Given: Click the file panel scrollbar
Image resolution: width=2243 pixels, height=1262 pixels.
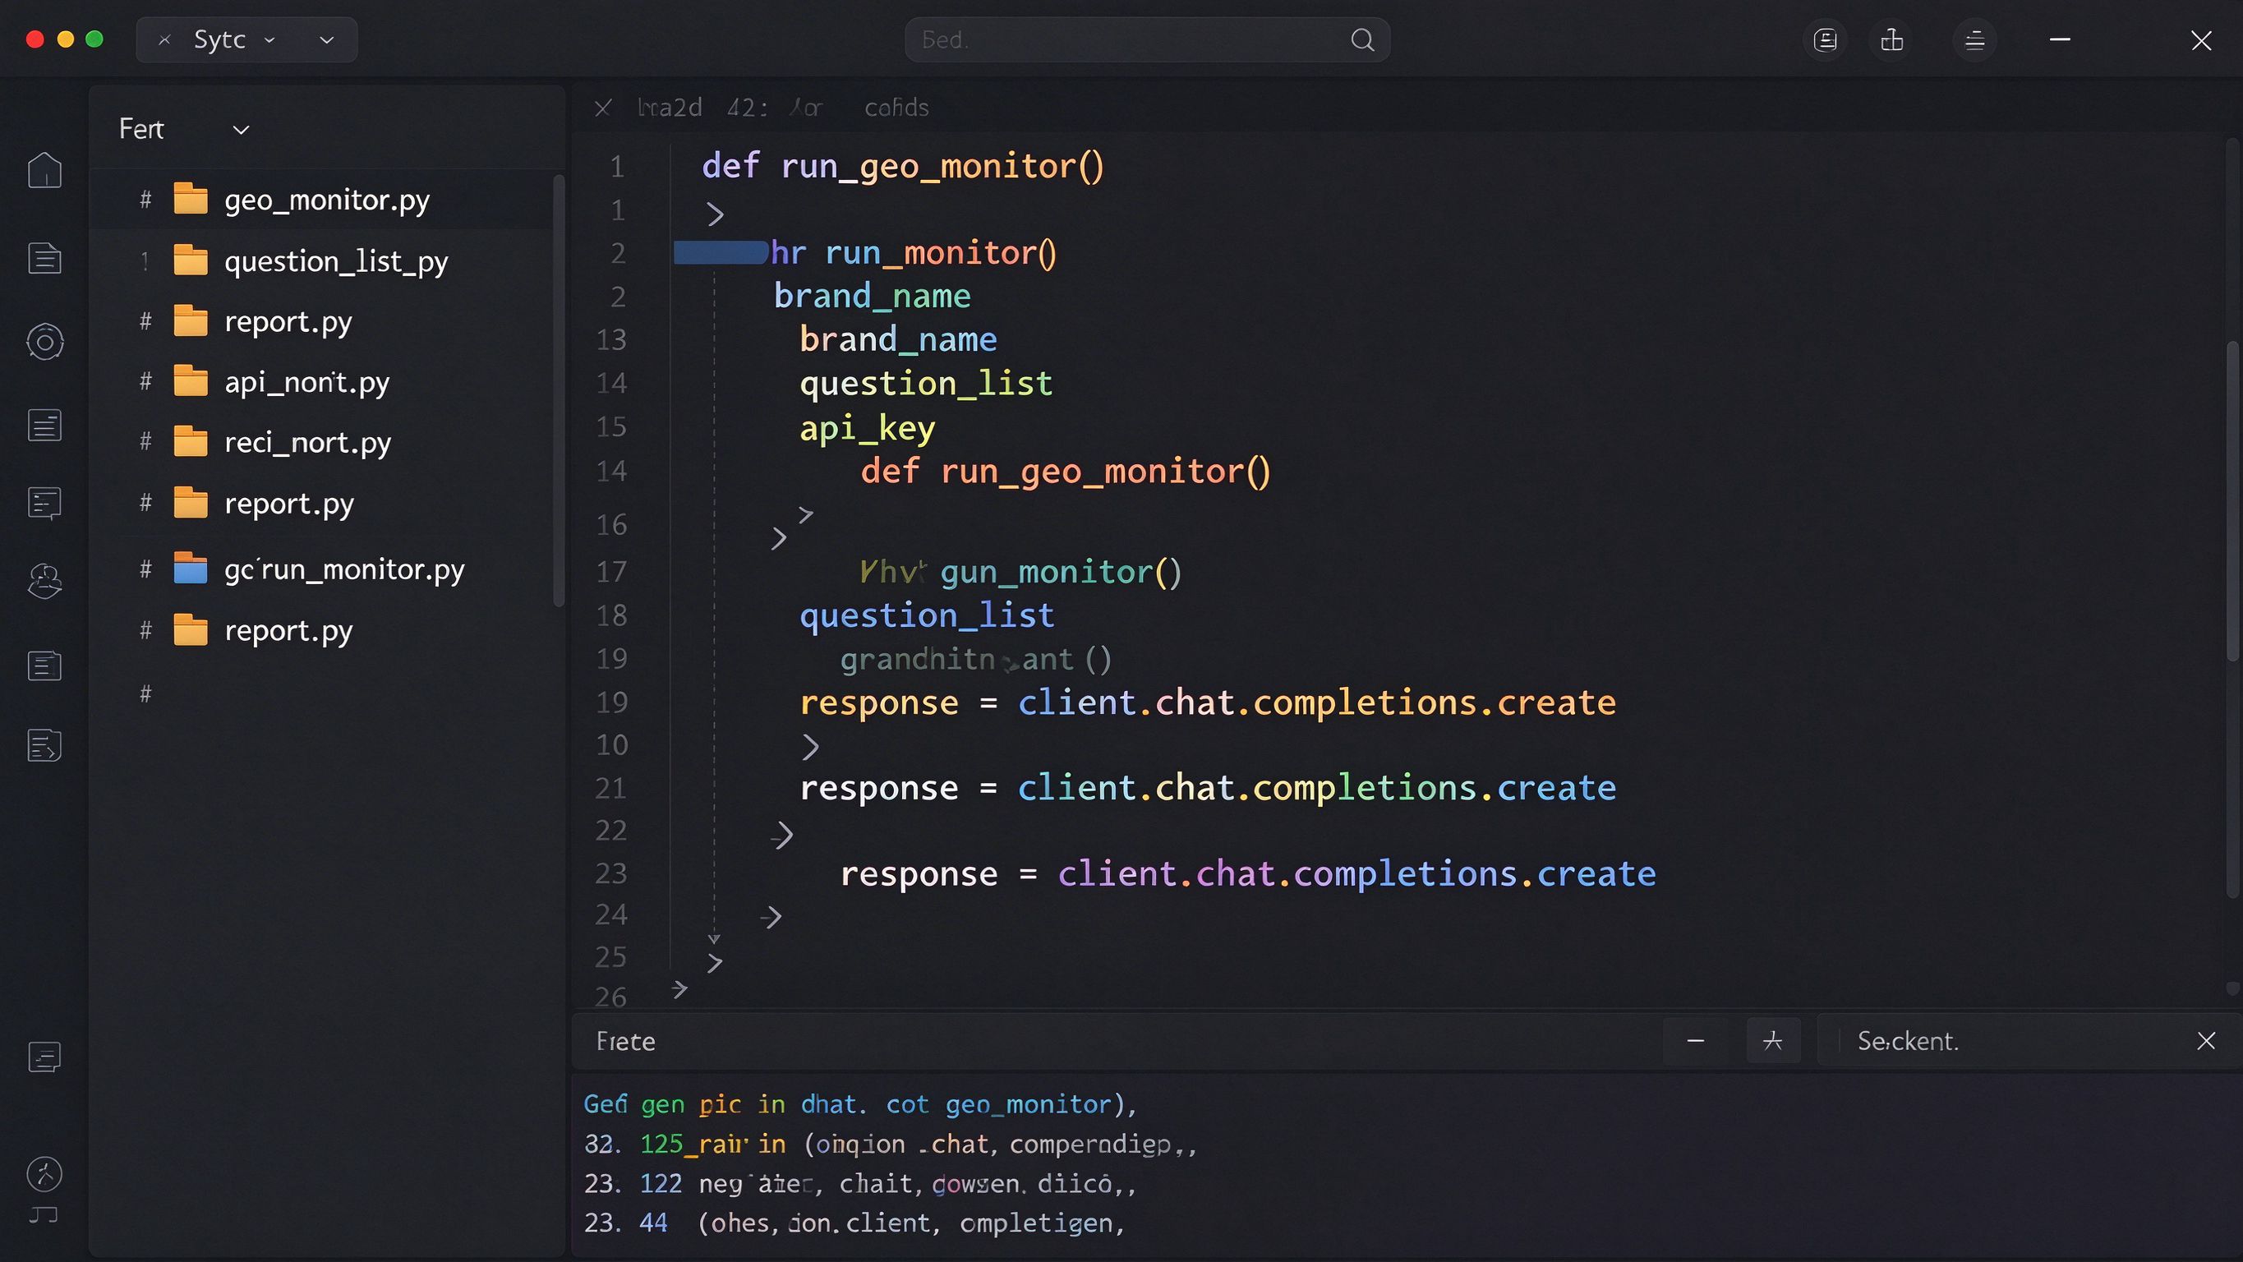Looking at the screenshot, I should click(x=559, y=390).
